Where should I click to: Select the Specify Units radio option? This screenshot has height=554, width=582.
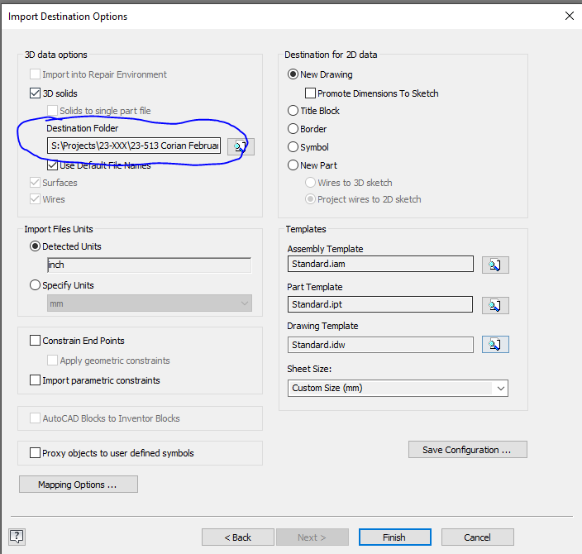tap(35, 284)
